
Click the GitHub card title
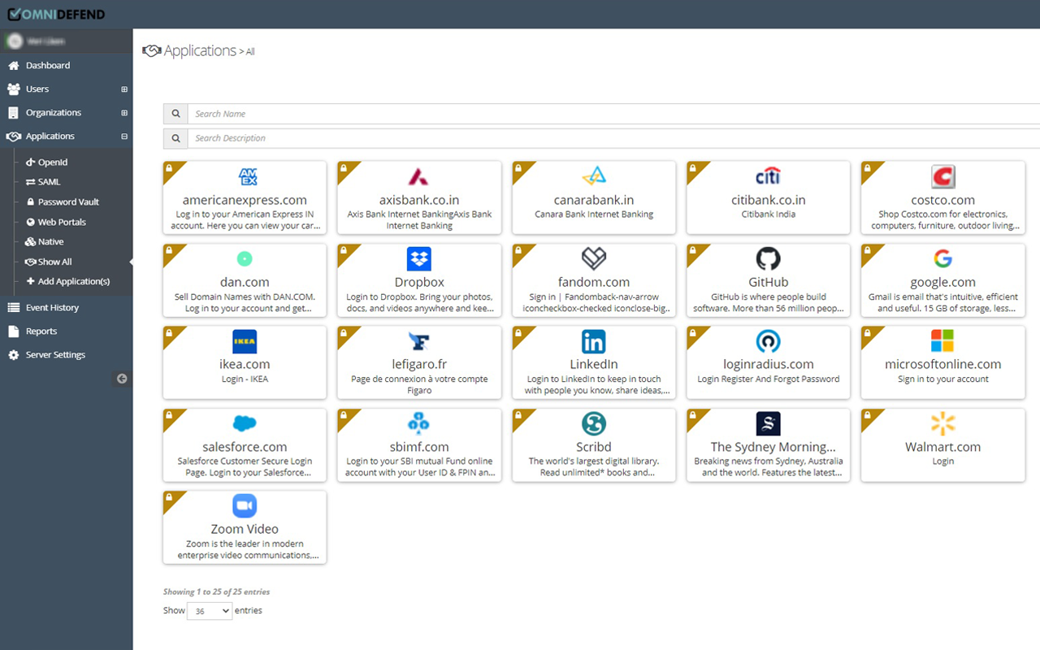[769, 282]
